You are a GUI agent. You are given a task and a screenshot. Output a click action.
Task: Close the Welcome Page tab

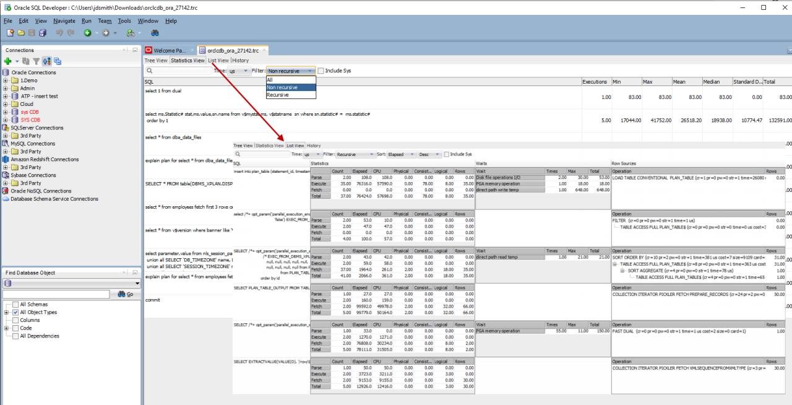pos(191,50)
